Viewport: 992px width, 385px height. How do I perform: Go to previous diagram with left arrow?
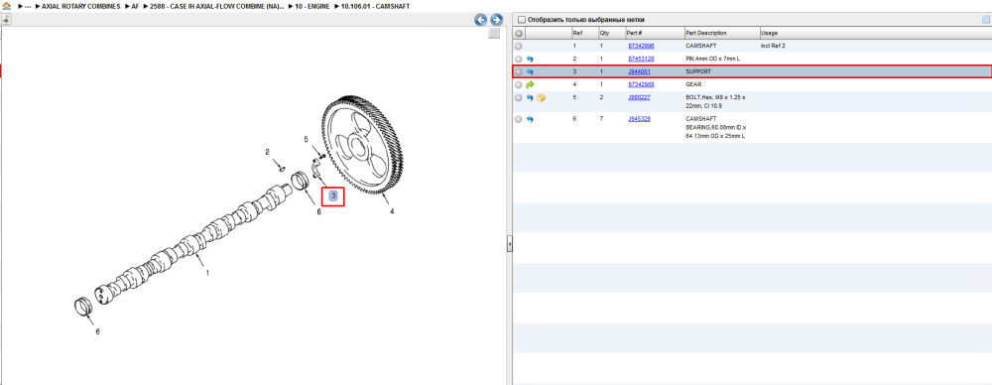[x=481, y=20]
